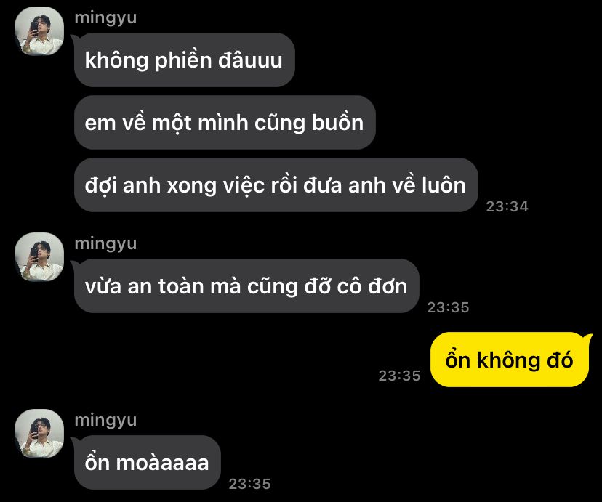Select the "không phiền đâuuu" message bubble

(x=184, y=60)
